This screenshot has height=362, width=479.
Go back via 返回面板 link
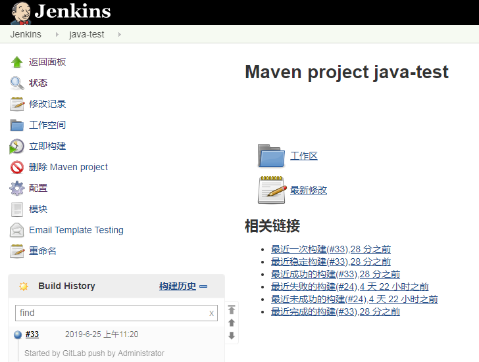(47, 62)
